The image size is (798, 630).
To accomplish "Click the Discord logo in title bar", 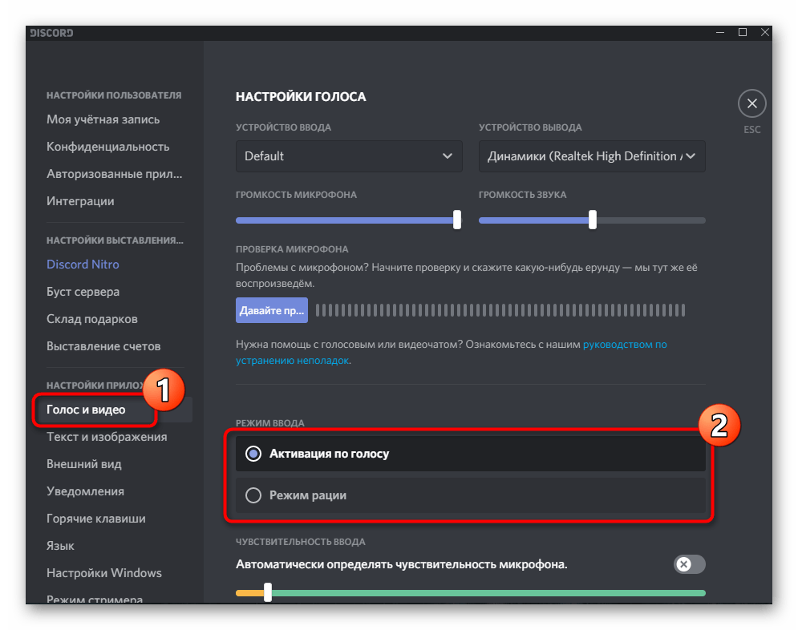I will 51,33.
